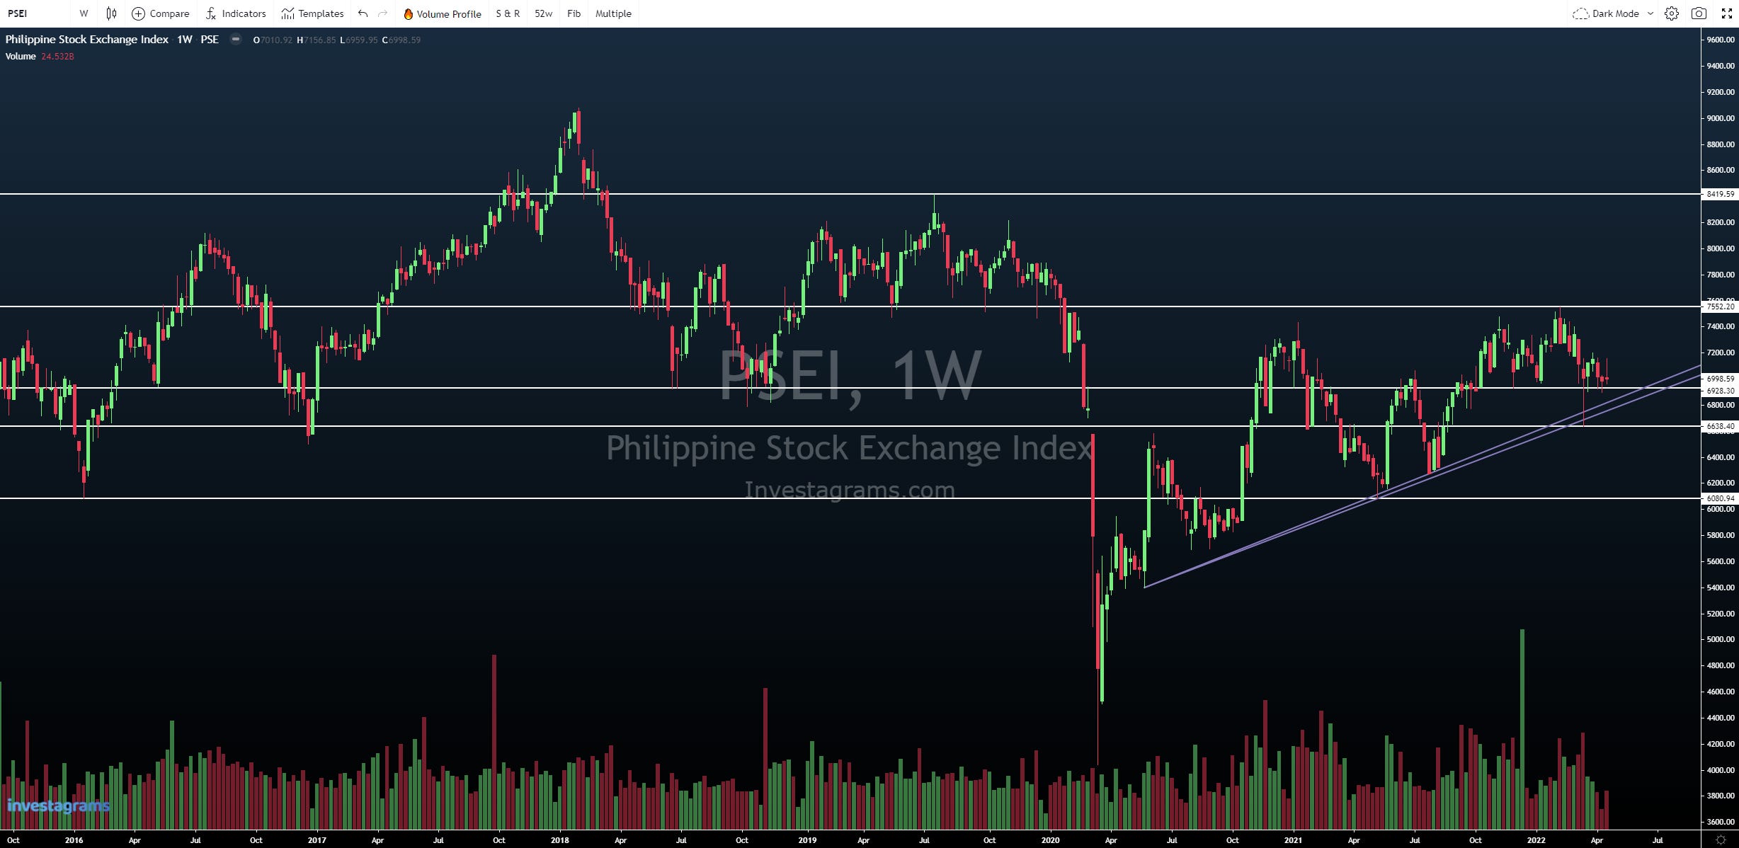1739x848 pixels.
Task: Select the candlestick chart style icon
Action: point(110,13)
